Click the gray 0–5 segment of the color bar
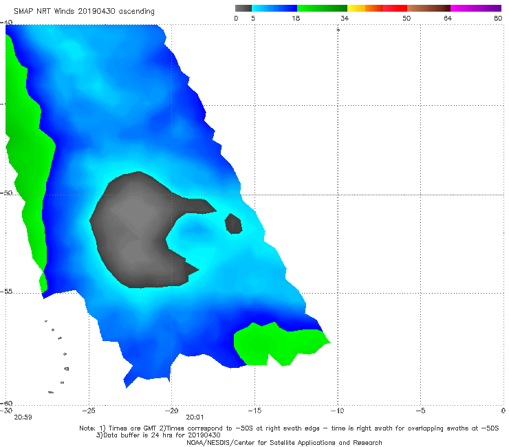 [x=243, y=8]
